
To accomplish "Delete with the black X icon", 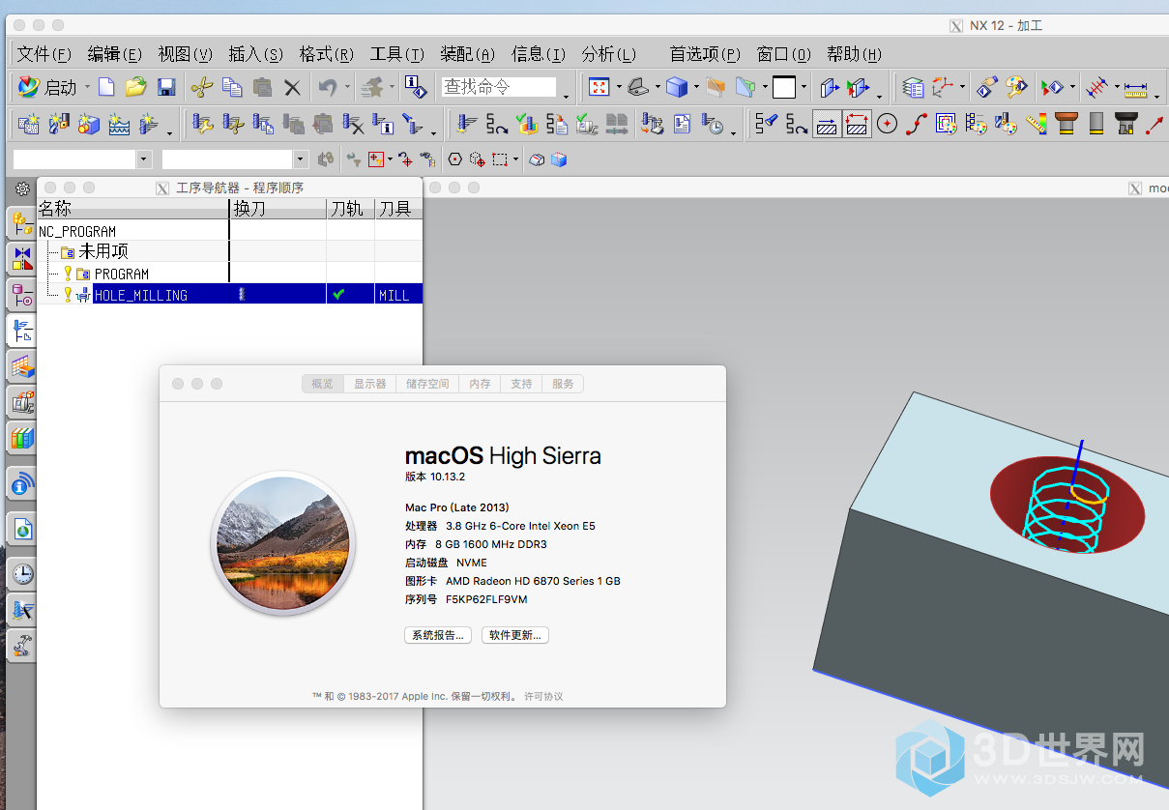I will pos(292,87).
